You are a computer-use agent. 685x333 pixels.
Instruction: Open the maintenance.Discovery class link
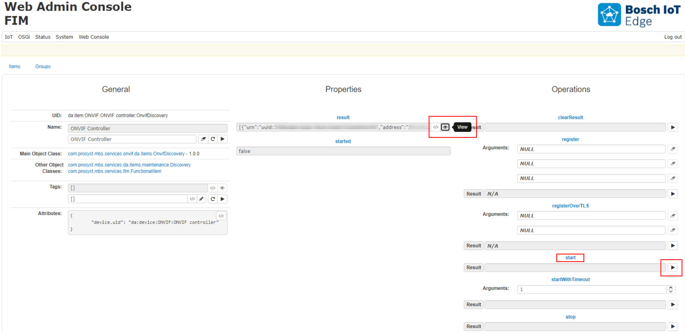(x=129, y=165)
